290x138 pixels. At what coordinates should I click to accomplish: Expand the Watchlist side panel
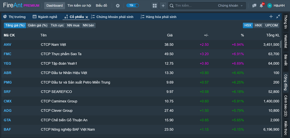point(286,41)
